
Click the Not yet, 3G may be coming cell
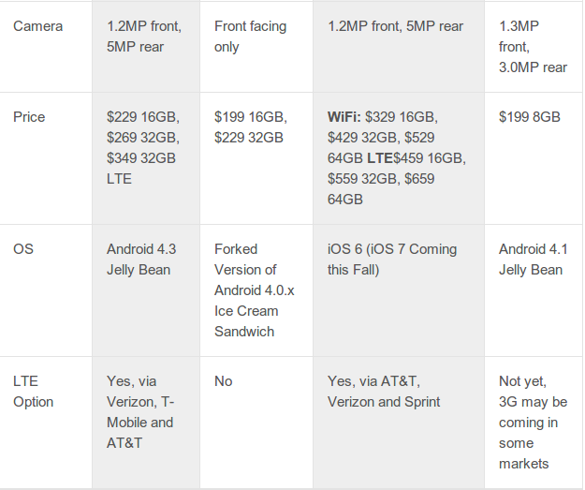533,423
